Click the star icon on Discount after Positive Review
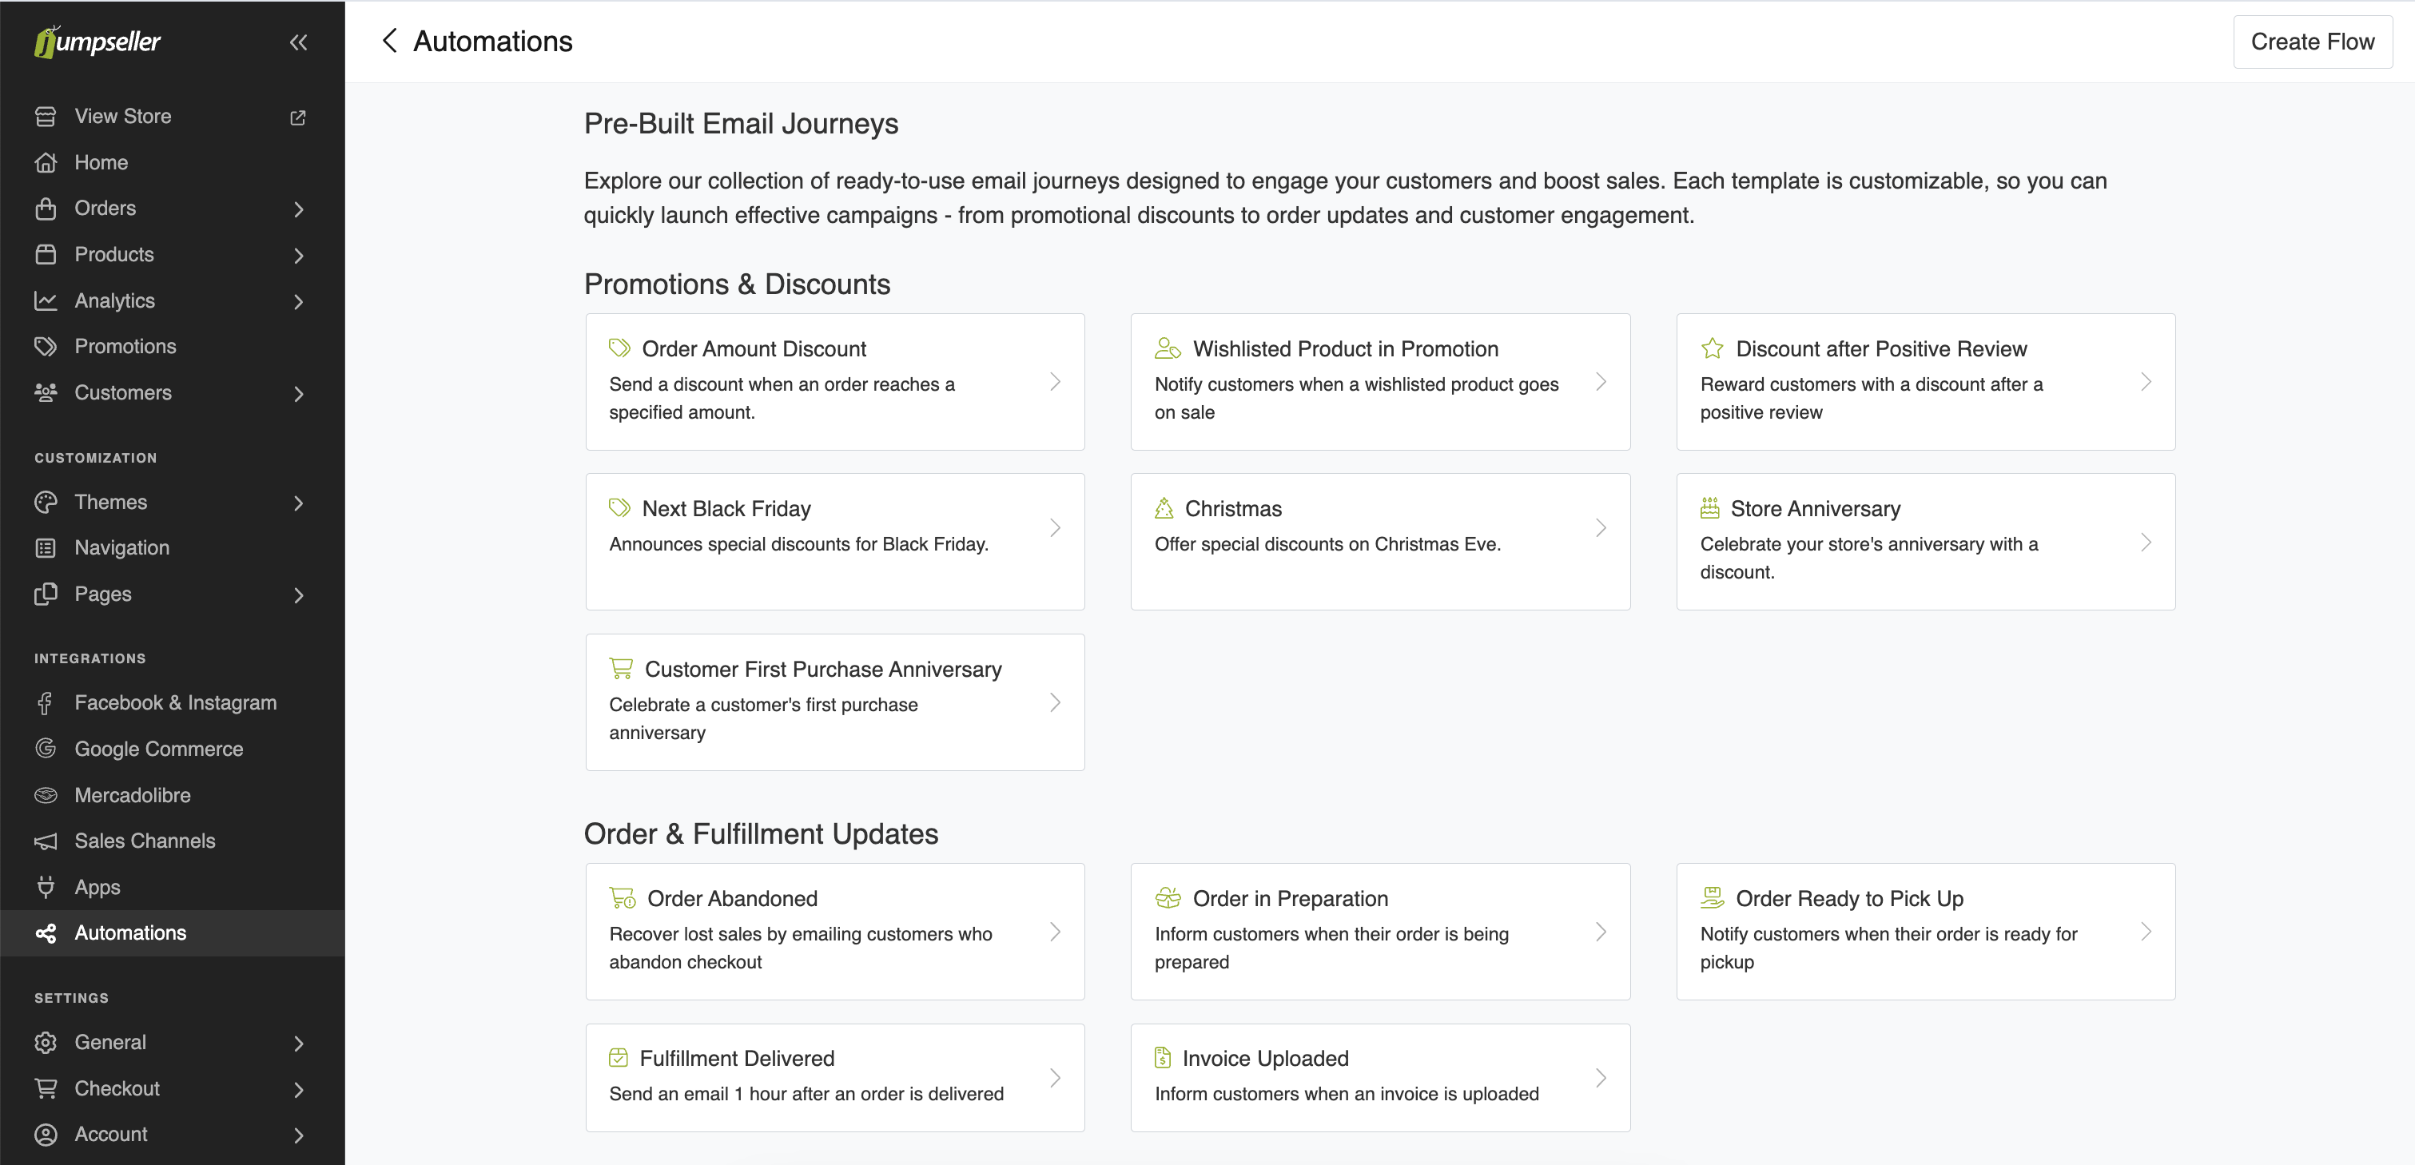The image size is (2415, 1165). coord(1712,348)
